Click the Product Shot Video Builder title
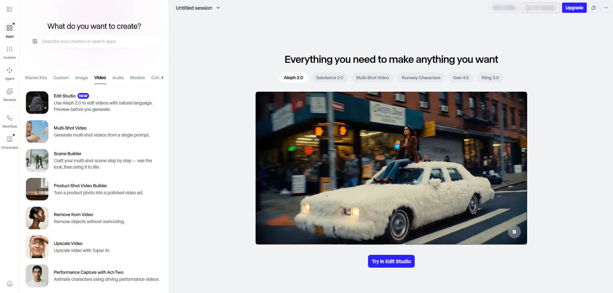Viewport: 613px width, 293px height. pyautogui.click(x=80, y=186)
